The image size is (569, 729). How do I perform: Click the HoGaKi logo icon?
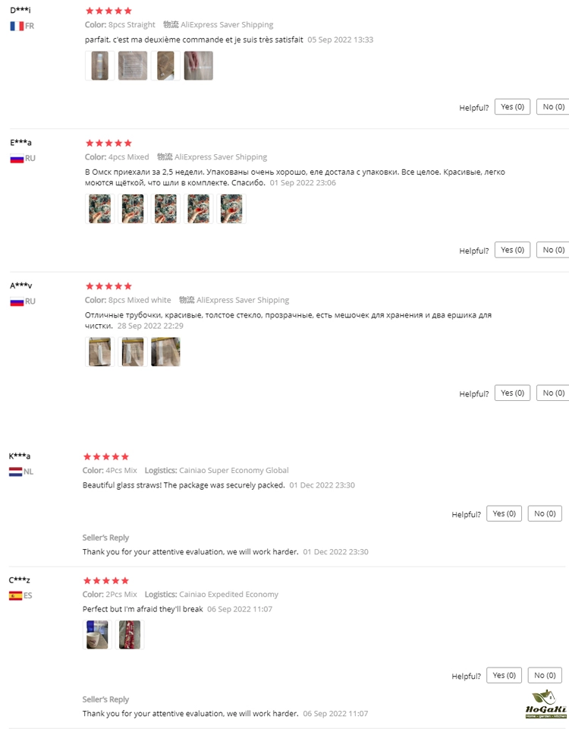pyautogui.click(x=546, y=704)
